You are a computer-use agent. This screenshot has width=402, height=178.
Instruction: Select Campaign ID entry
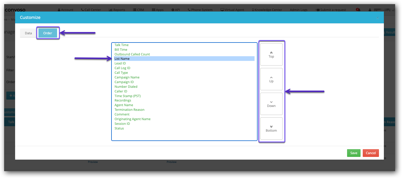pyautogui.click(x=184, y=82)
